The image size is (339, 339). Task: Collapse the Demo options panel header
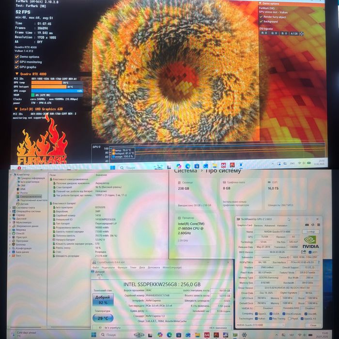(x=261, y=3)
